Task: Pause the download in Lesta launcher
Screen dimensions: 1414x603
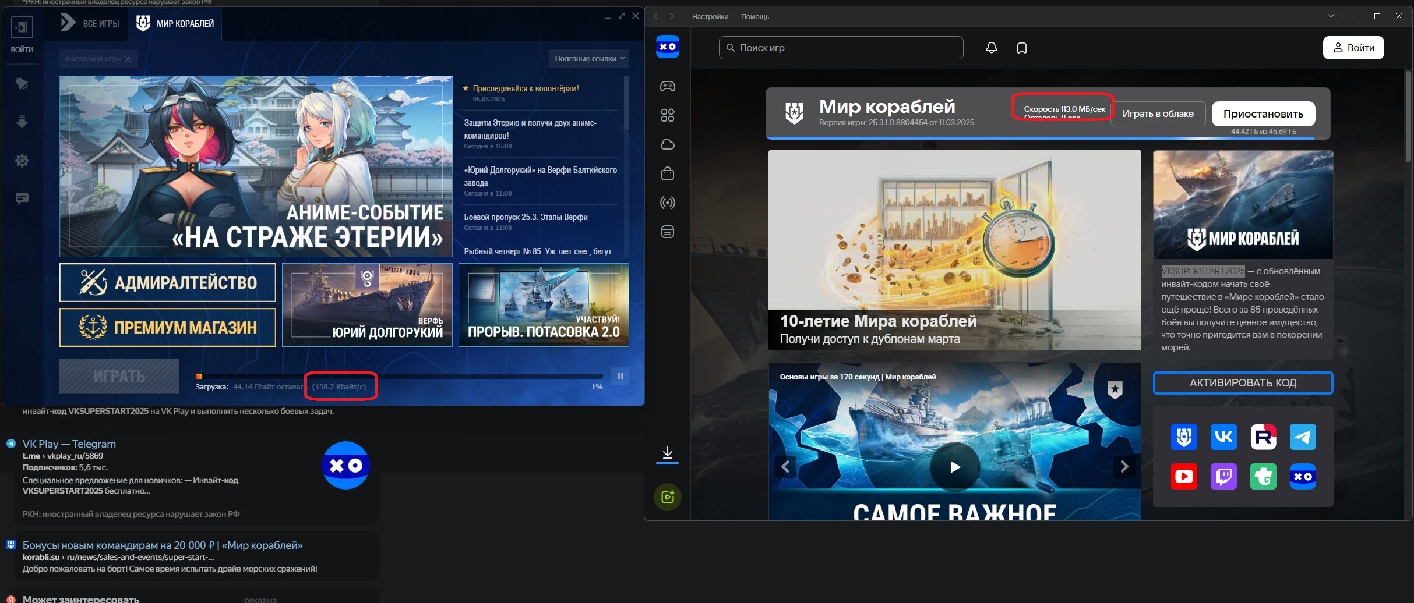Action: point(620,376)
